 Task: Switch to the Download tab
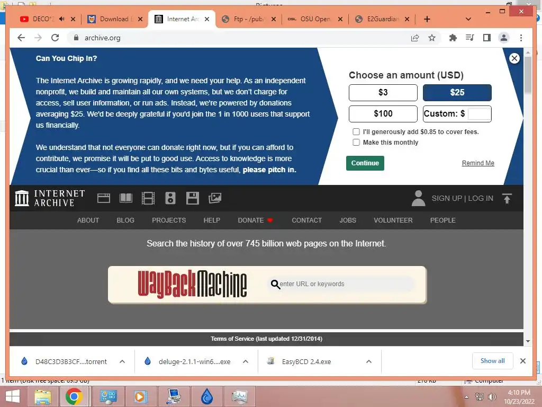114,19
